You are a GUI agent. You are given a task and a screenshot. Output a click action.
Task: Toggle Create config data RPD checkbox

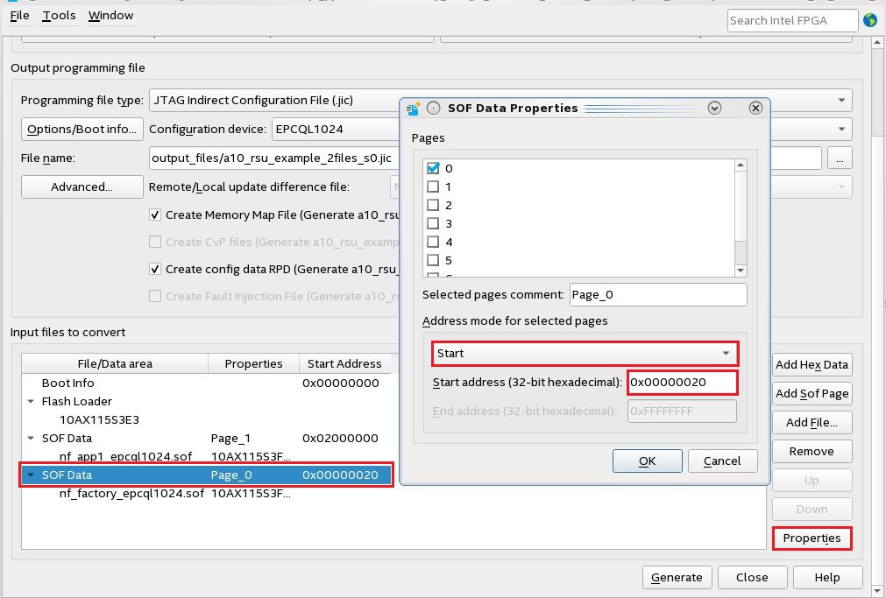click(x=155, y=269)
